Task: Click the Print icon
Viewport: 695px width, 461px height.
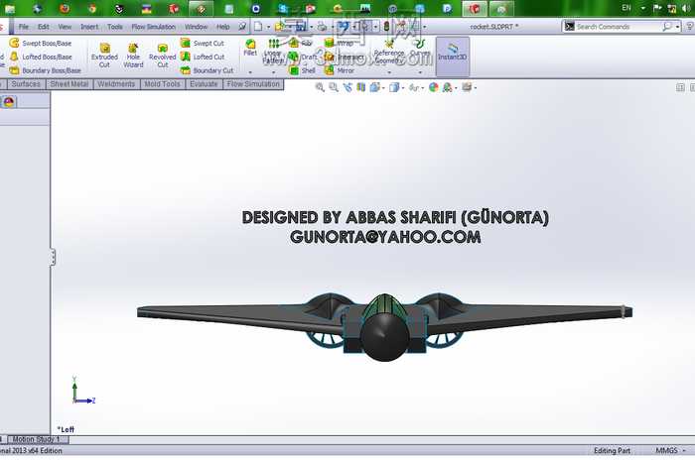Action: (322, 27)
